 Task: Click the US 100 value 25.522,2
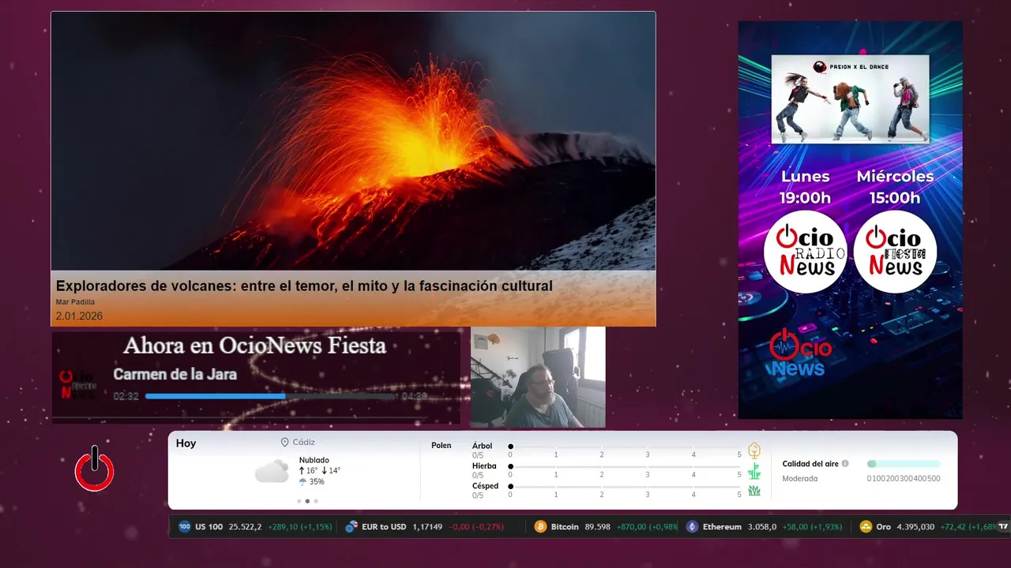point(245,526)
